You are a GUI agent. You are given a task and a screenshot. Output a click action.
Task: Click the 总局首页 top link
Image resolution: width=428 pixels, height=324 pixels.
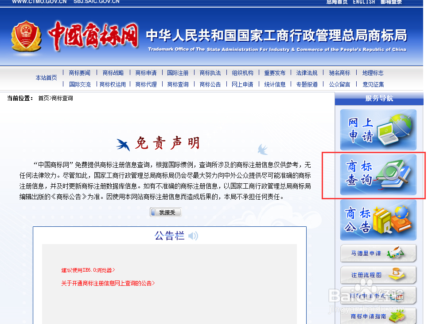coord(337,2)
